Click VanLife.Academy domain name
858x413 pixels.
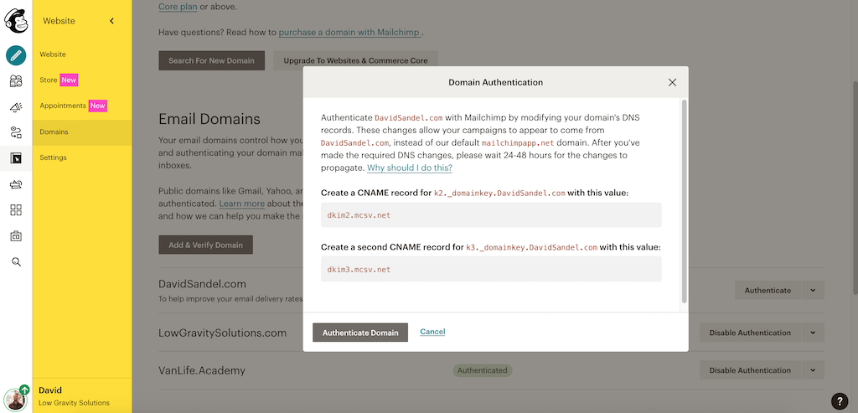point(202,370)
